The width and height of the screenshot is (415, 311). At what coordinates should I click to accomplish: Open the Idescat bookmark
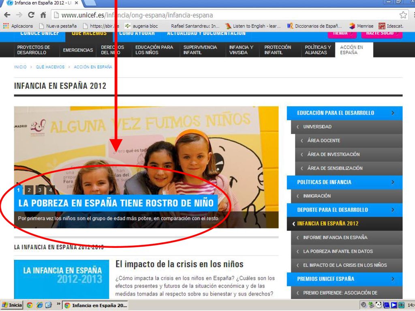(x=391, y=26)
